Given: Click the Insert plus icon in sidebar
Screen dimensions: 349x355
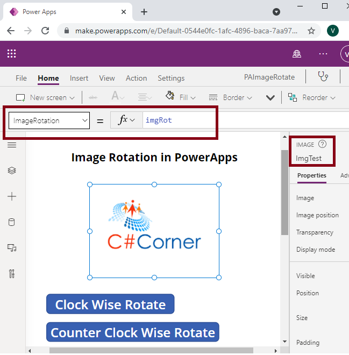Looking at the screenshot, I should (12, 196).
